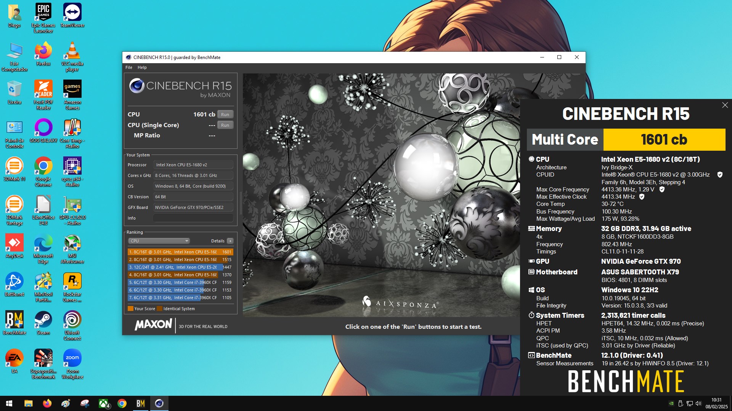Screen dimensions: 732x411
Task: Click the MAXON logo in Cinebench footer
Action: point(153,325)
